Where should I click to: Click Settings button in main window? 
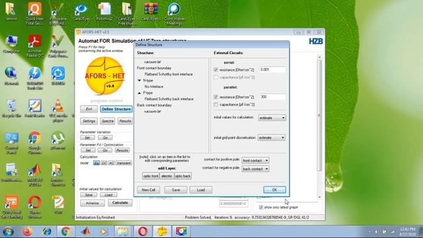coord(89,121)
